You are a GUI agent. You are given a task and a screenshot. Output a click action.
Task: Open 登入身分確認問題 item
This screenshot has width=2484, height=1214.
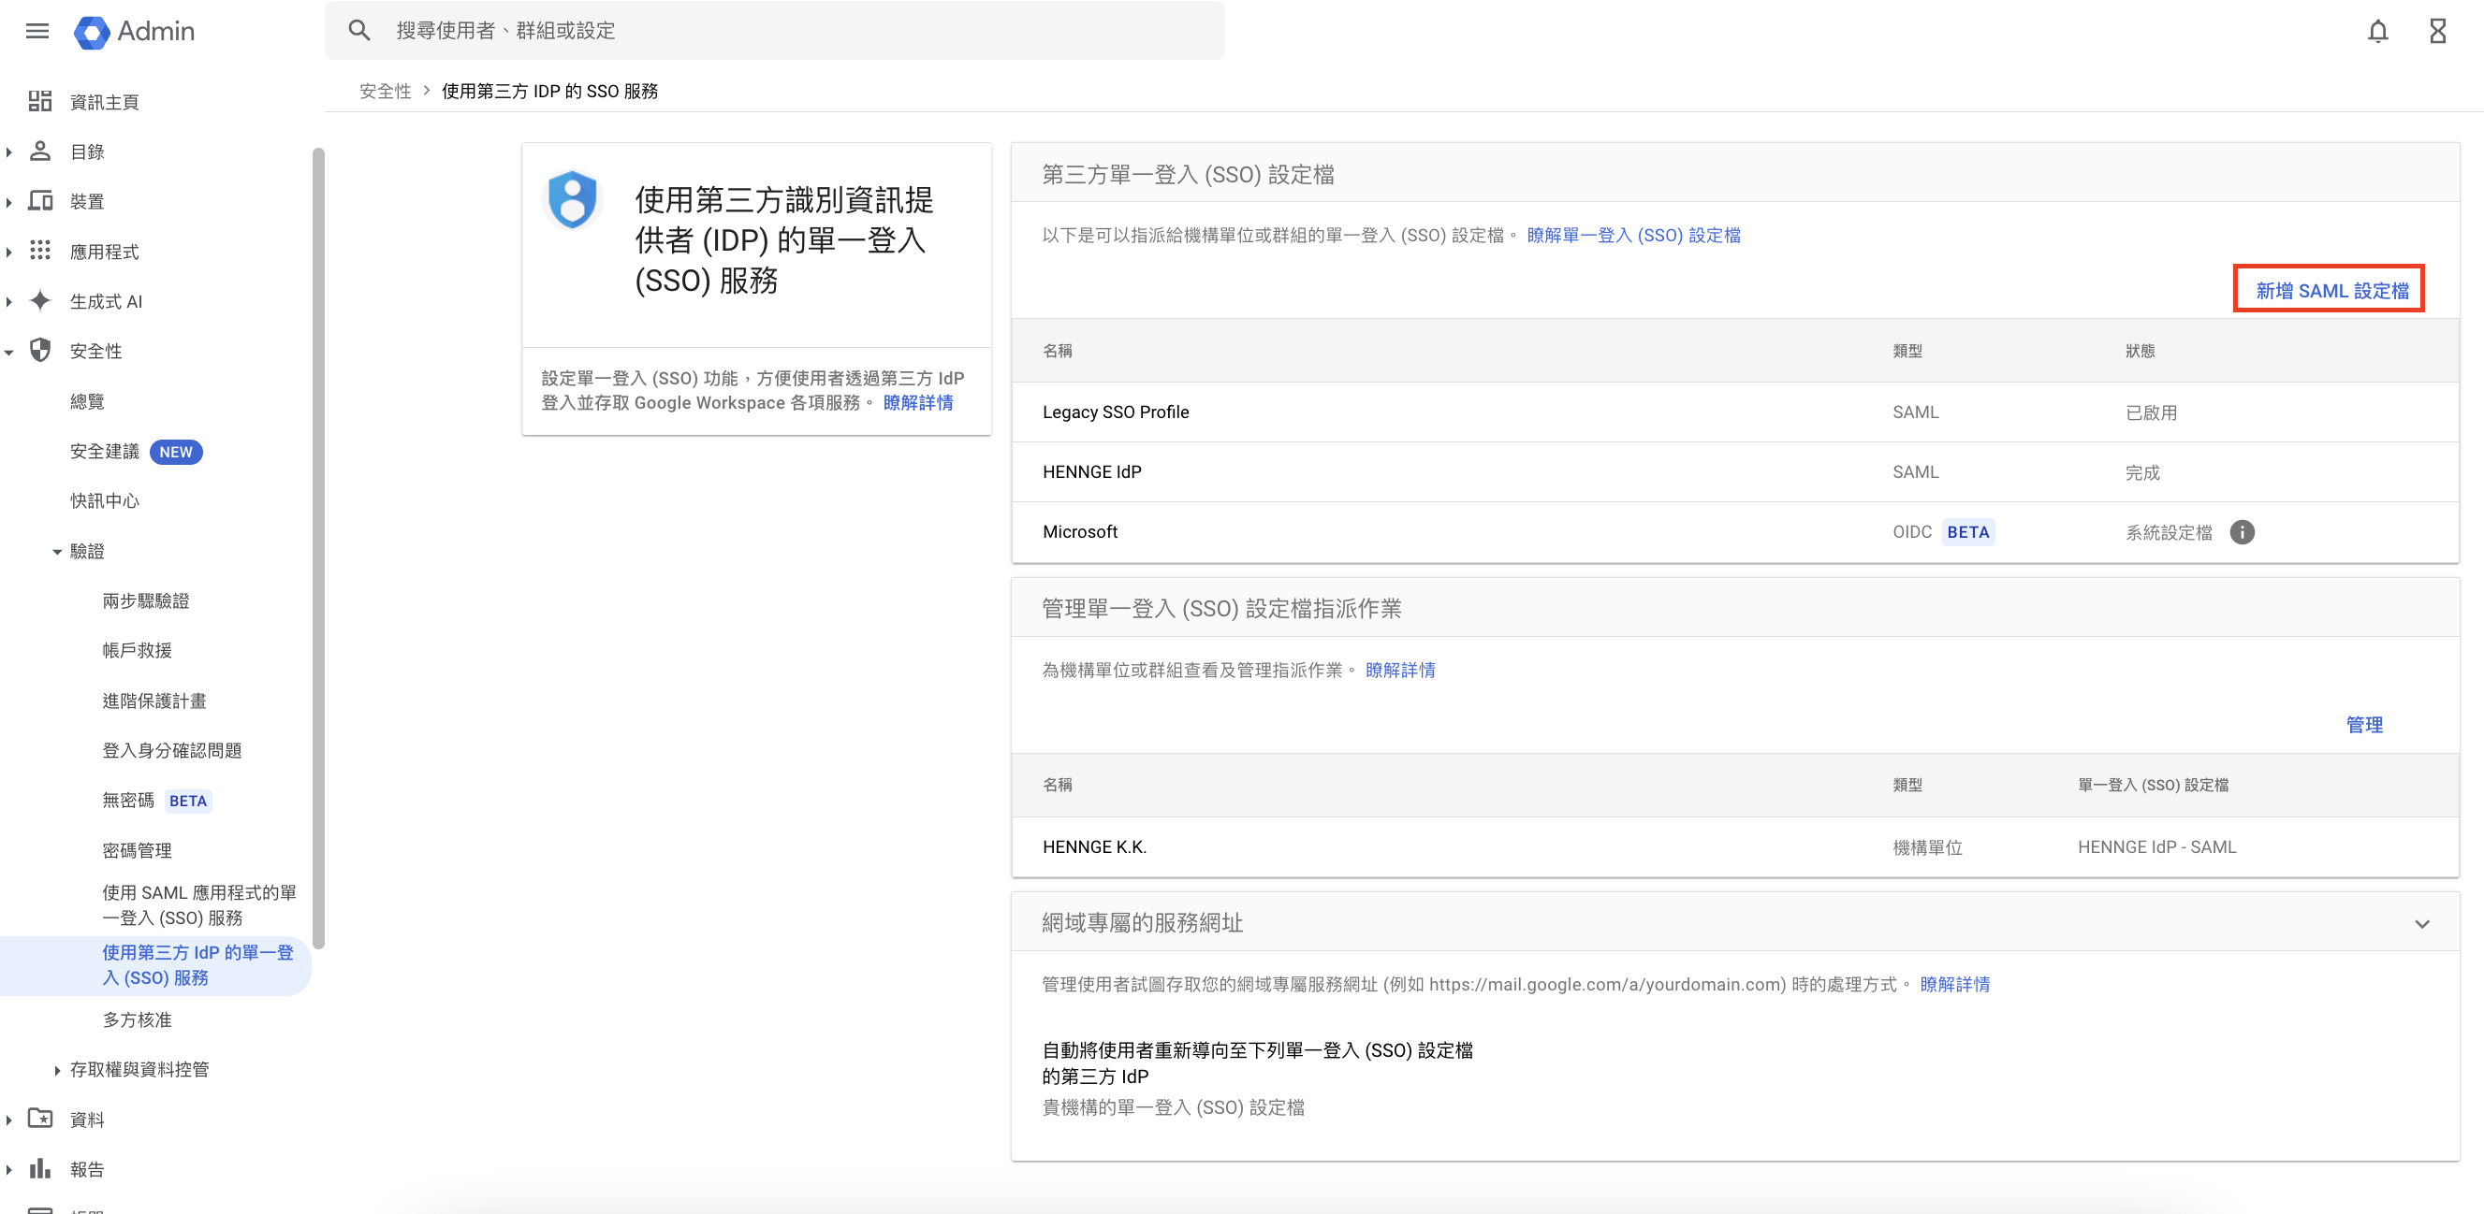[x=171, y=749]
